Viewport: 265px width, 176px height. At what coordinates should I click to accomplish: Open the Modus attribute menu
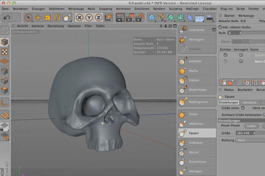point(229,90)
